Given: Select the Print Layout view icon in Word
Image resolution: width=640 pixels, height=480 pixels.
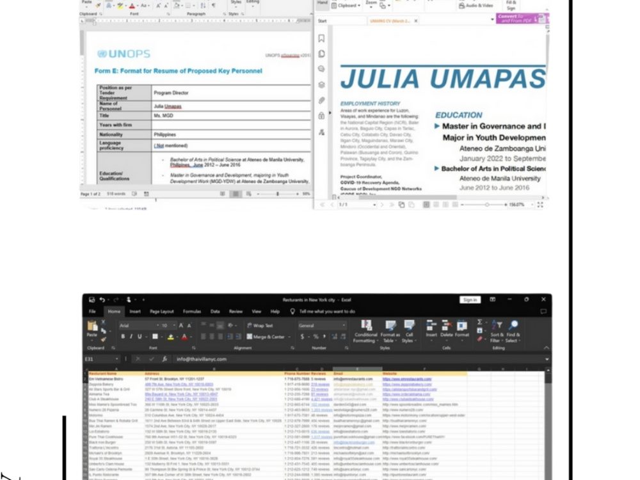Looking at the screenshot, I should coord(236,194).
